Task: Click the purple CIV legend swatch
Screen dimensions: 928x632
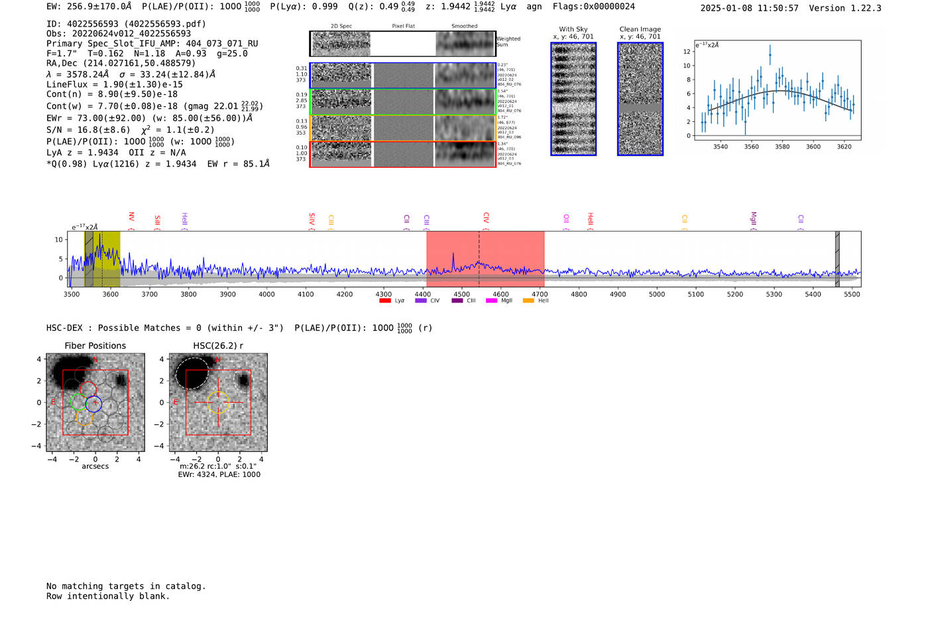Action: 420,301
